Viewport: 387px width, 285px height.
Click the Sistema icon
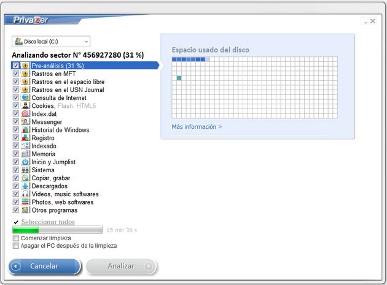(25, 170)
